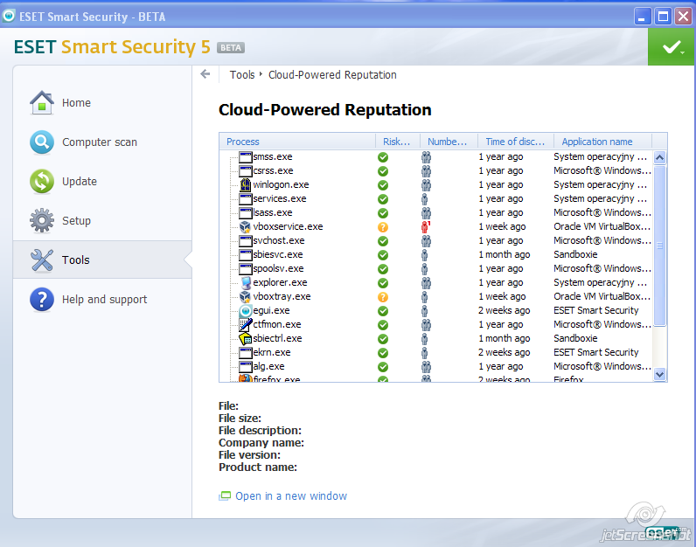Sort by the Number of users column header
This screenshot has height=547, width=696.
(449, 142)
